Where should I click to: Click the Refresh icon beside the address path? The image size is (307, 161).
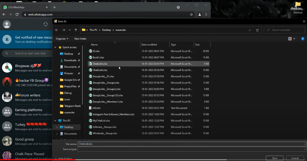coord(257,30)
